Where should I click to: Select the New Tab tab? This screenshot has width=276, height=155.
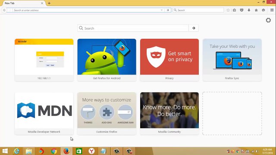click(x=23, y=3)
